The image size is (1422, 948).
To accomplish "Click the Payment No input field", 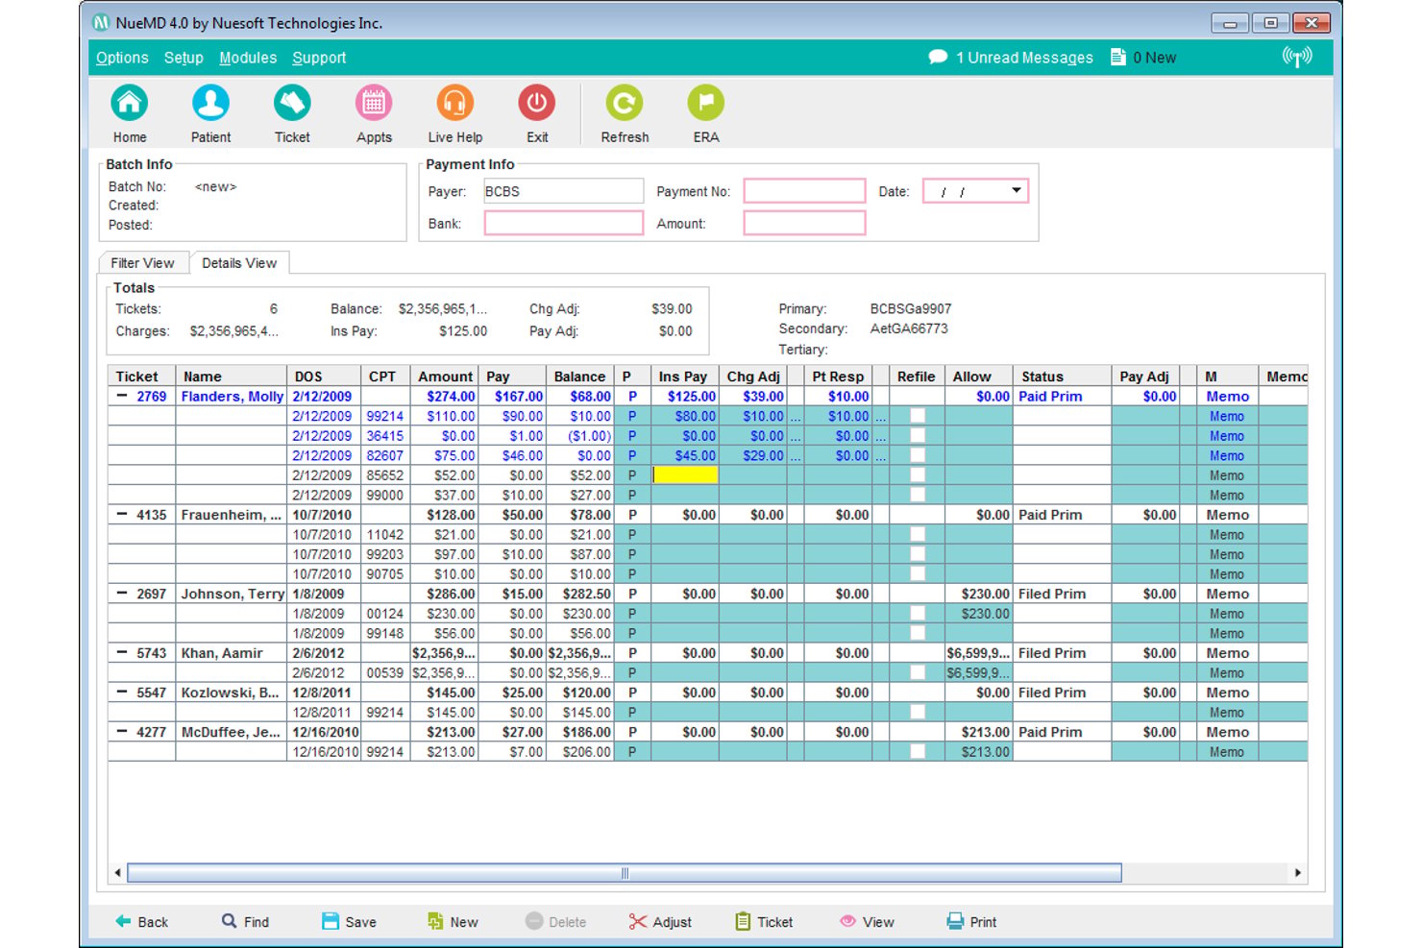I will [x=804, y=191].
